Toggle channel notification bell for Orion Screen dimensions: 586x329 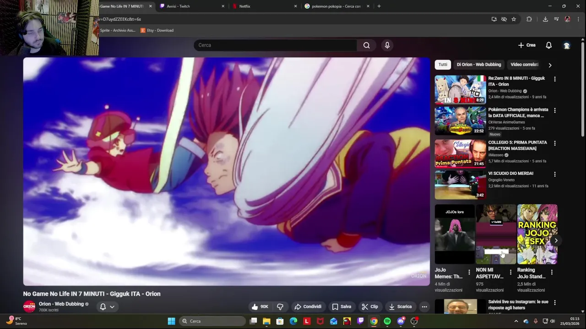(103, 307)
